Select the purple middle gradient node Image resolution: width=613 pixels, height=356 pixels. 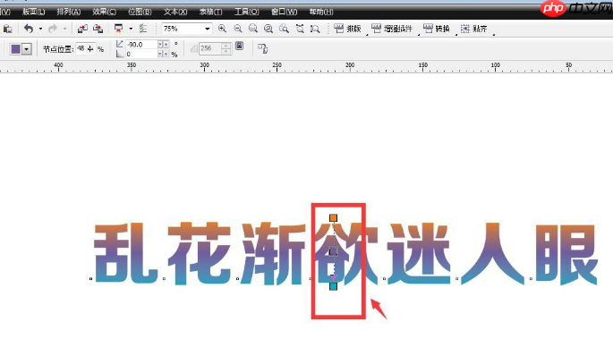[x=333, y=251]
